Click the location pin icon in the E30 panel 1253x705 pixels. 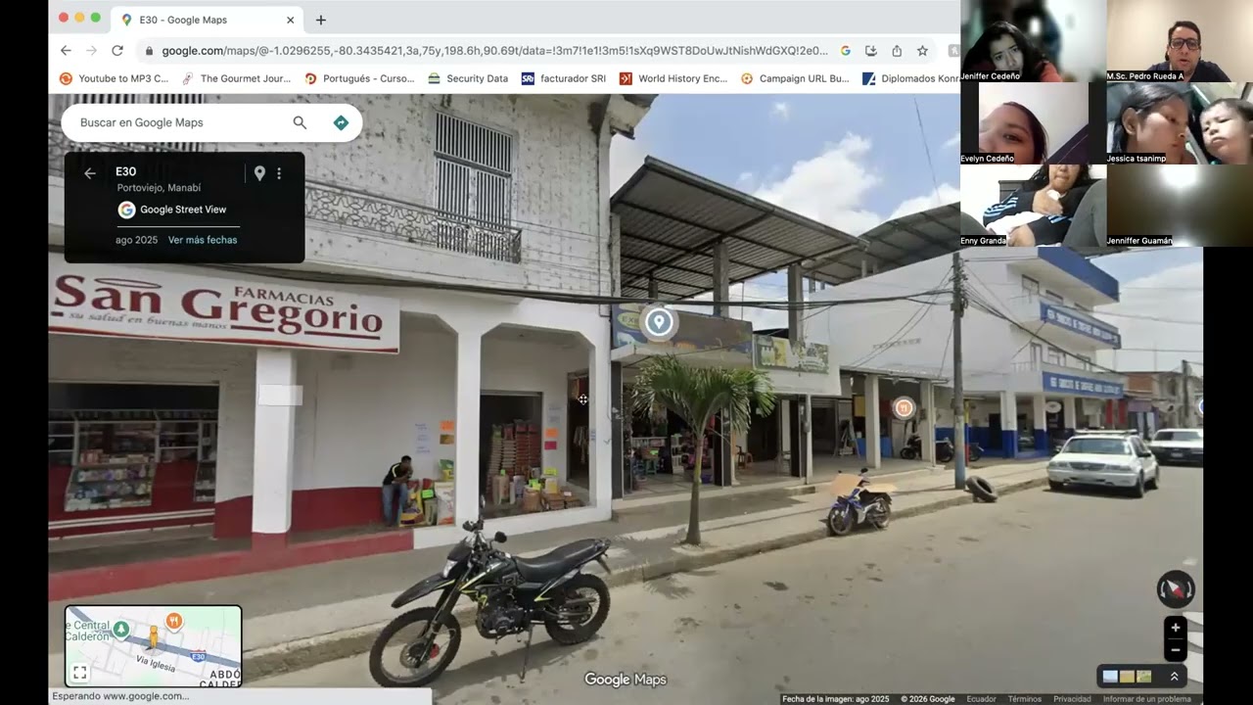tap(259, 173)
